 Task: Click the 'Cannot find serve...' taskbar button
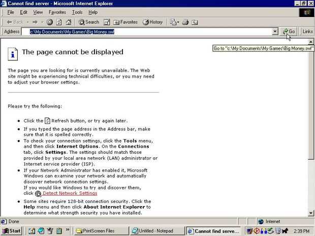(x=213, y=231)
